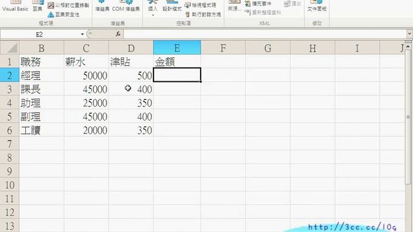Click into the formula bar
This screenshot has width=413, height=232.
(x=265, y=34)
